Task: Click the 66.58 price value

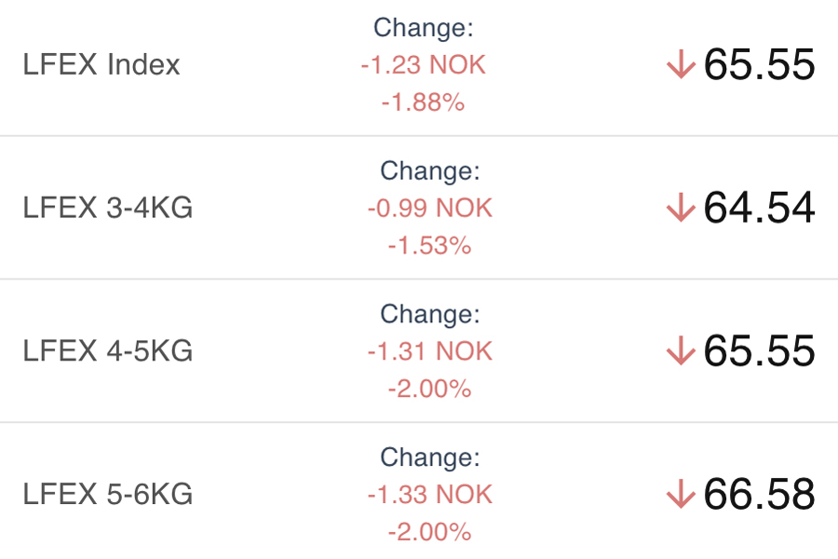Action: (x=759, y=494)
